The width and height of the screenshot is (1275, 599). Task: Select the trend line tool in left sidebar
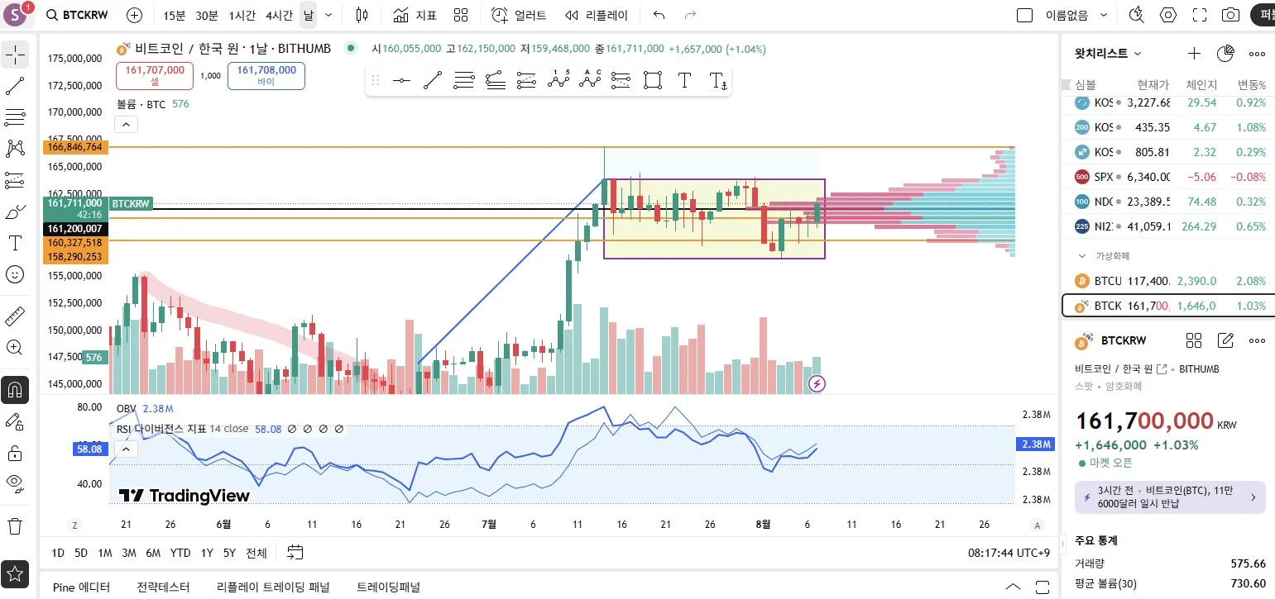point(15,86)
